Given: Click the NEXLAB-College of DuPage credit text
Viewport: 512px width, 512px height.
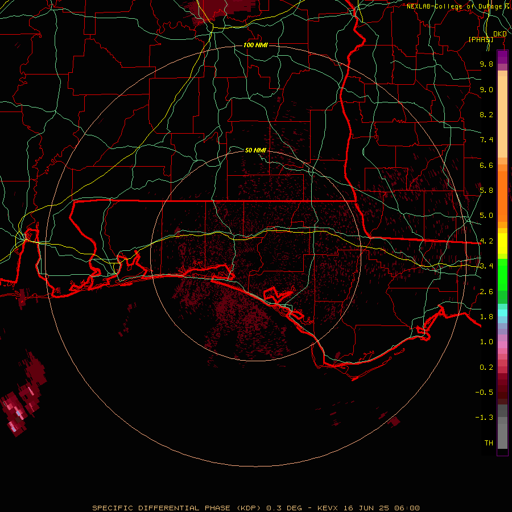Looking at the screenshot, I should (459, 6).
